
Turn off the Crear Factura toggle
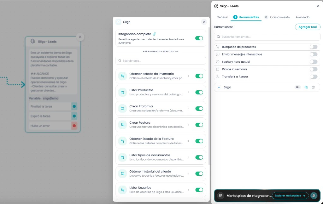pos(199,125)
